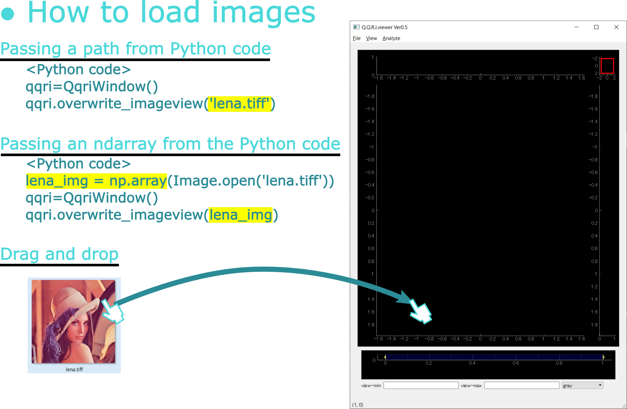Open the Analyze menu
This screenshot has height=409, width=627.
coord(391,38)
